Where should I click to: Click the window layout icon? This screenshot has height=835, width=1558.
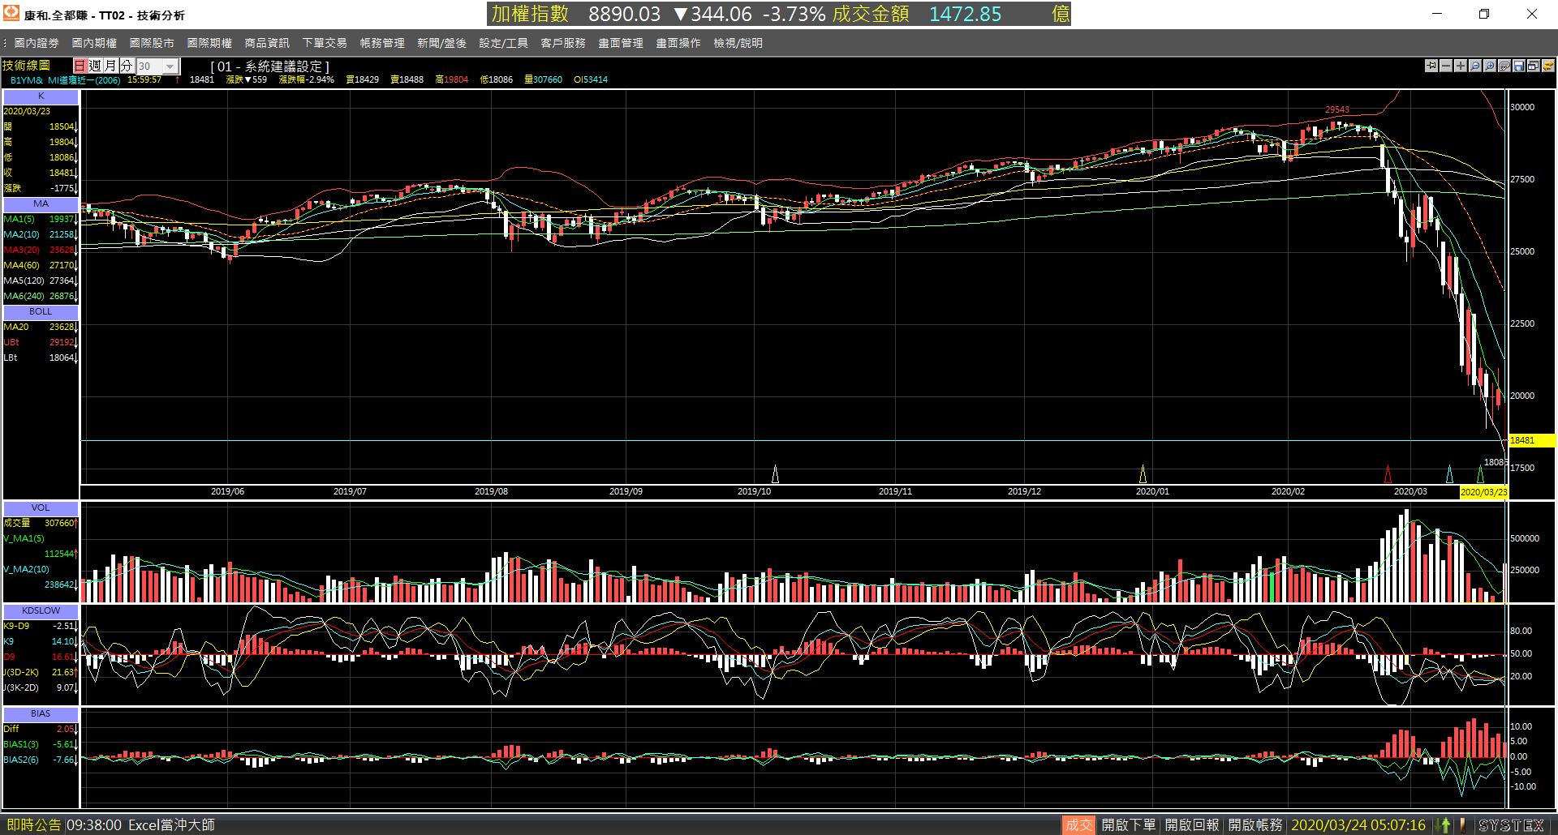pos(1534,66)
